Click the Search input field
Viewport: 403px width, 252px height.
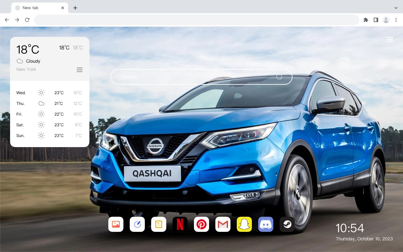point(201,77)
